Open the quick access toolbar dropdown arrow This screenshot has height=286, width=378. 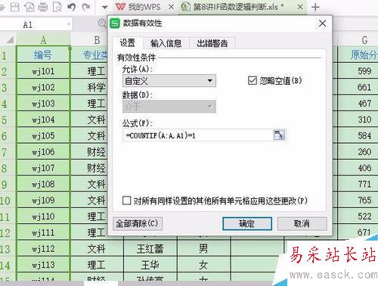pyautogui.click(x=104, y=8)
